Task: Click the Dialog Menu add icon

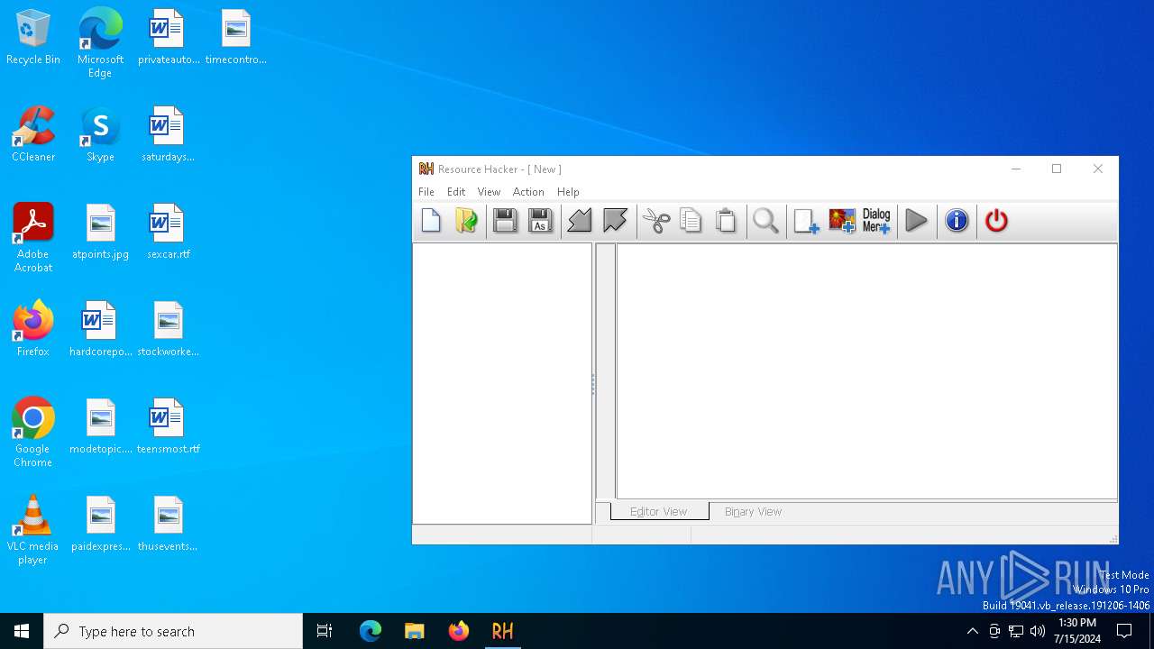Action: coord(876,221)
